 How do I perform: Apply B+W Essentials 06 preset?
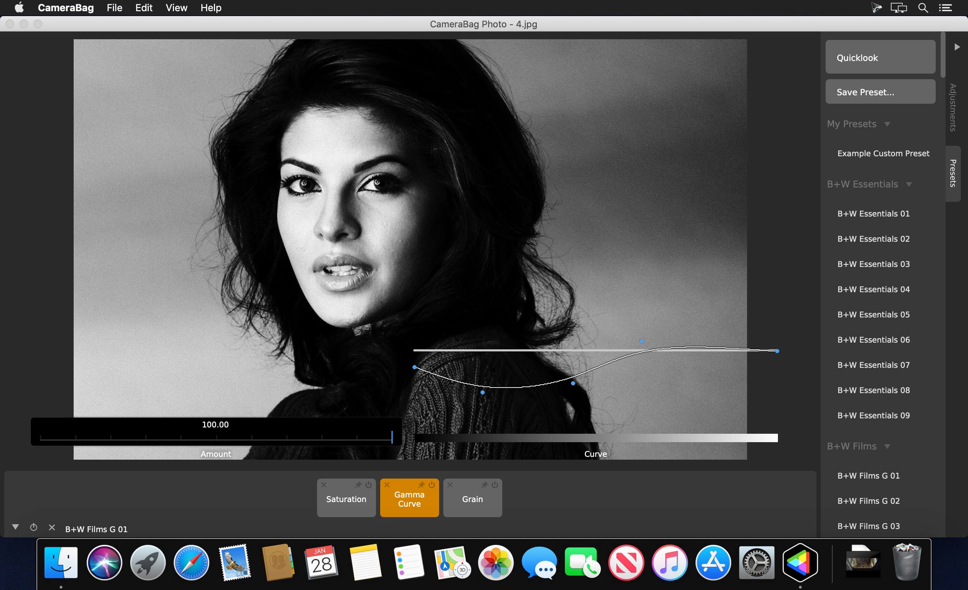(x=873, y=340)
